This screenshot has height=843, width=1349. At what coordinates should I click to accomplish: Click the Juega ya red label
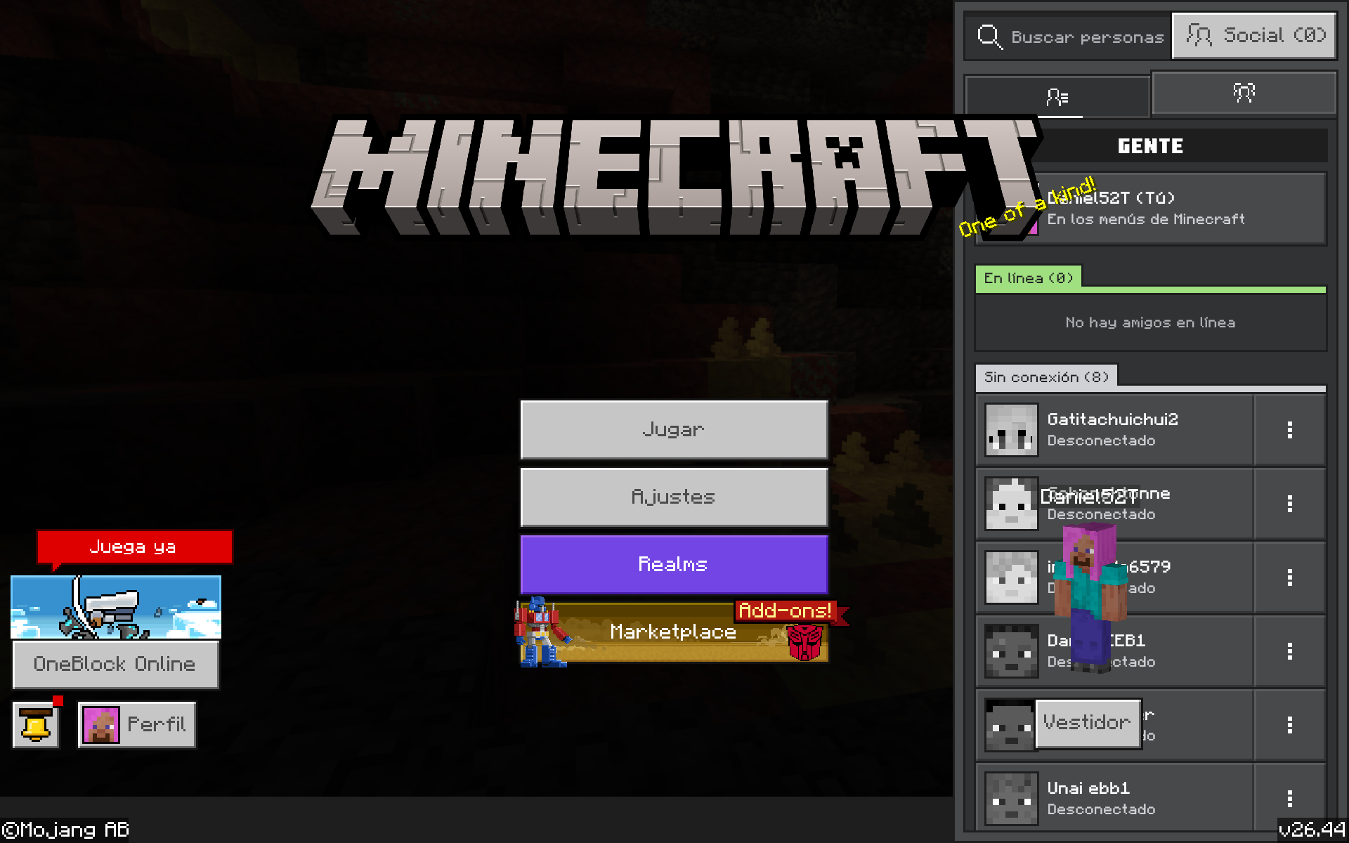pos(133,547)
